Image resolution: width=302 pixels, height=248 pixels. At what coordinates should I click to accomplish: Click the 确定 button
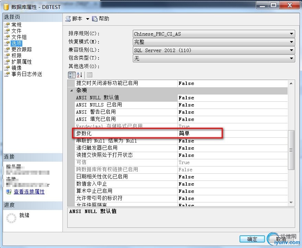252,239
